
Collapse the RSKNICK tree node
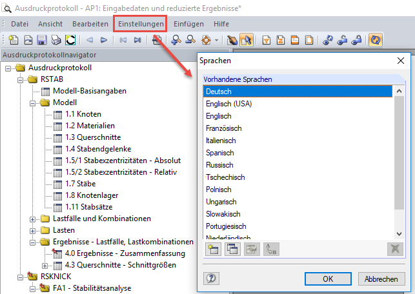click(21, 277)
